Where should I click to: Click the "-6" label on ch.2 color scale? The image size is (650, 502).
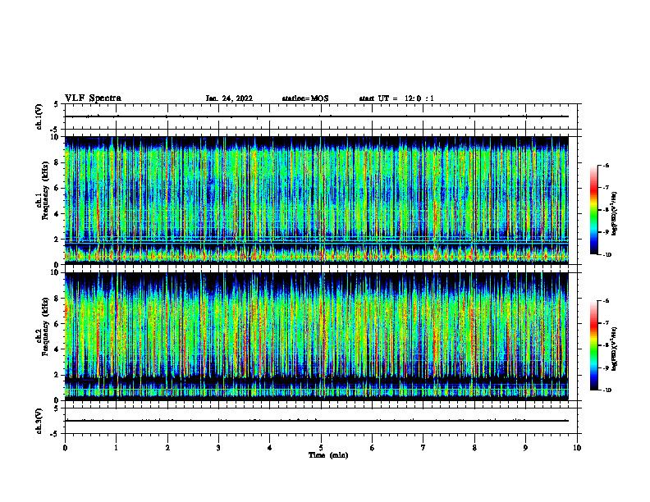606,301
